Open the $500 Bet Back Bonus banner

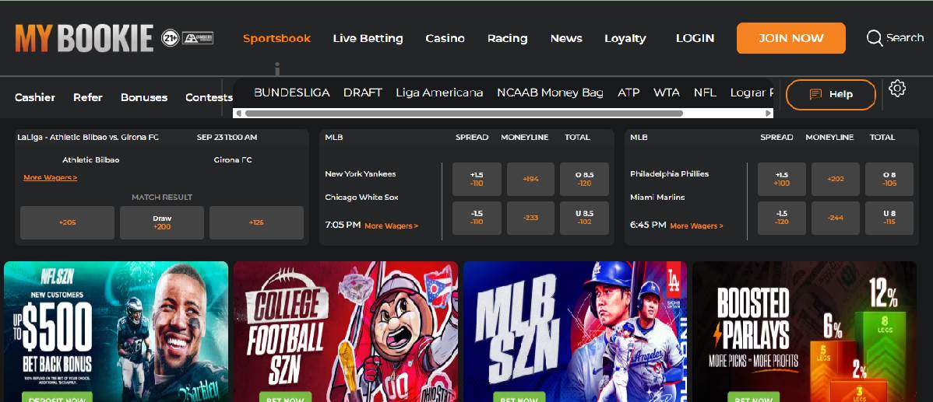[116, 331]
